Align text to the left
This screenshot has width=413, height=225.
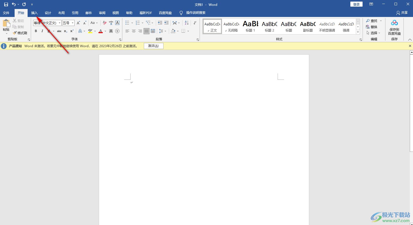[x=127, y=31]
